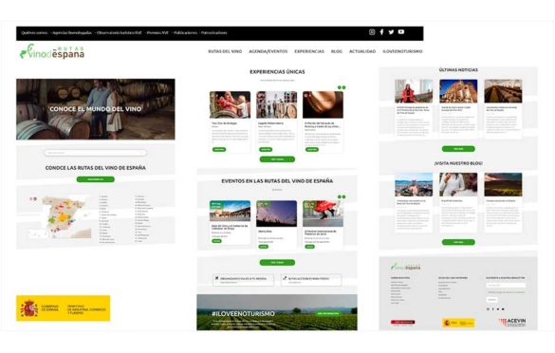Click the newsletter email field in the footer

click(x=506, y=285)
